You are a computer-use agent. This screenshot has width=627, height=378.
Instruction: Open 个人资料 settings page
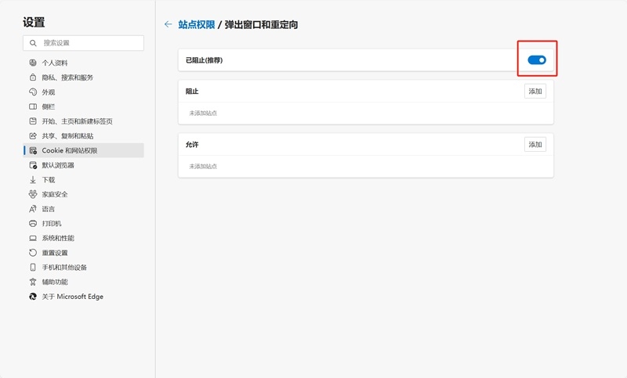tap(83, 63)
